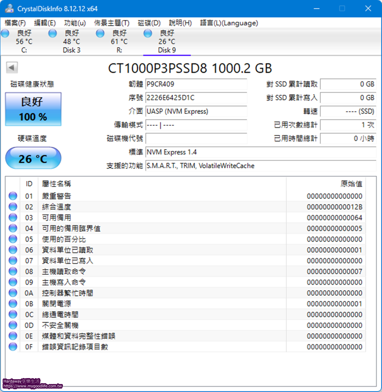Viewport: 382px width, 392px height.
Task: Click the 支援的功能 supported features field
Action: coord(261,166)
